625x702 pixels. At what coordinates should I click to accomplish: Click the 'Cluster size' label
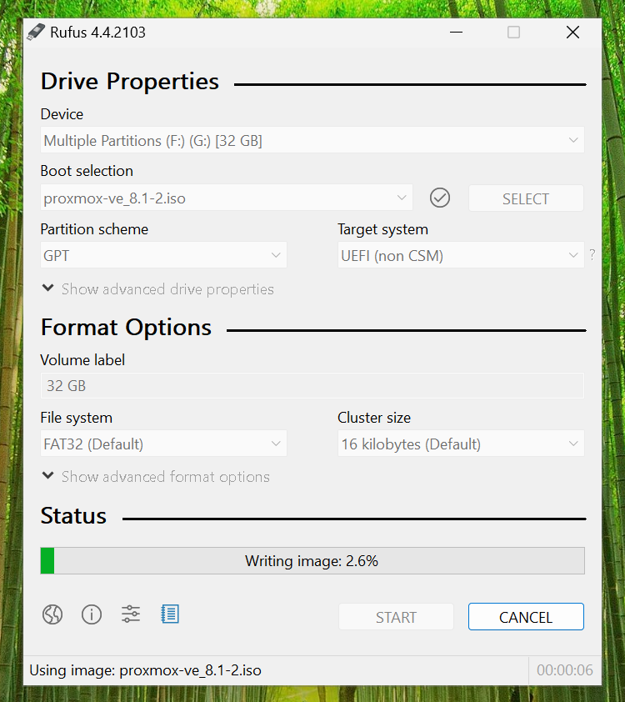374,418
